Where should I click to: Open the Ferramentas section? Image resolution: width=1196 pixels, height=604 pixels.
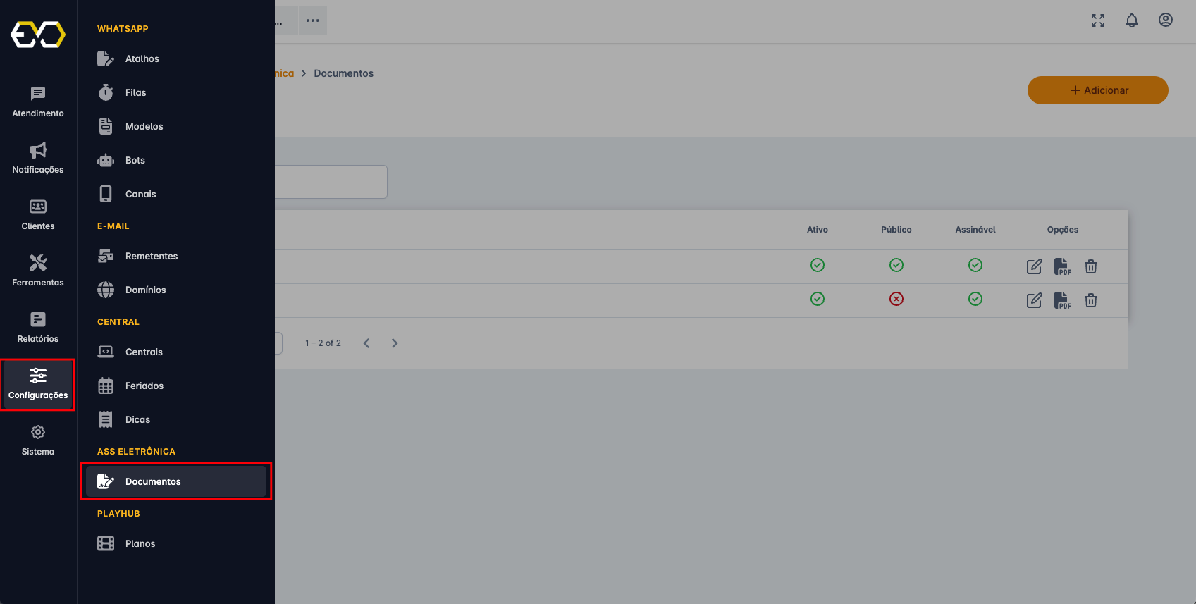tap(38, 271)
